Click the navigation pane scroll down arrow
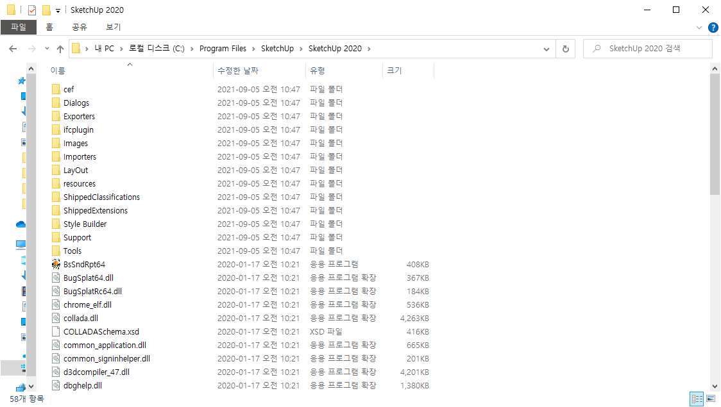 (31, 386)
